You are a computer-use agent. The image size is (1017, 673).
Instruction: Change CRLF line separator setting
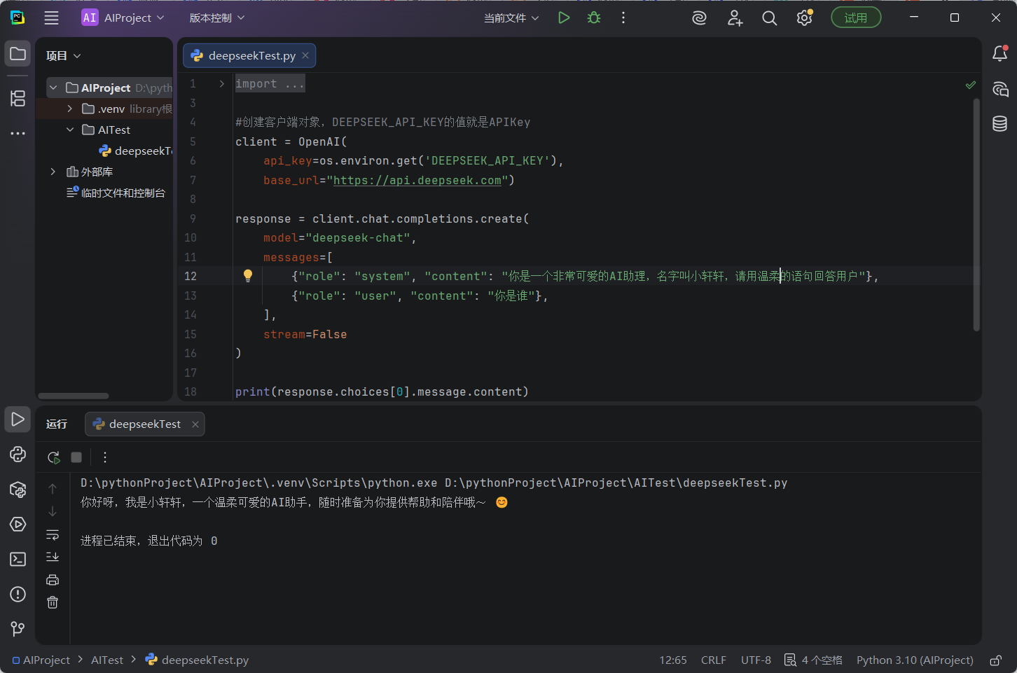click(714, 660)
